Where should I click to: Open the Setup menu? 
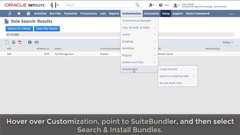tap(166, 13)
